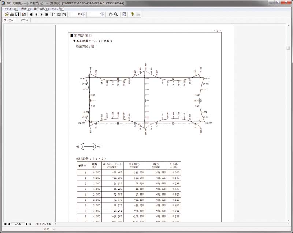Image resolution: width=293 pixels, height=233 pixels.
Task: Open help via question mark icon
Action: point(133,14)
